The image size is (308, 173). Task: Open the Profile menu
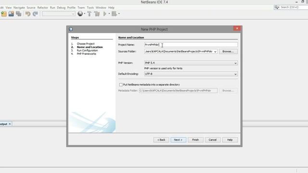pyautogui.click(x=71, y=8)
